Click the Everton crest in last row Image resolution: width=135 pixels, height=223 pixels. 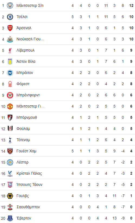click(10, 218)
